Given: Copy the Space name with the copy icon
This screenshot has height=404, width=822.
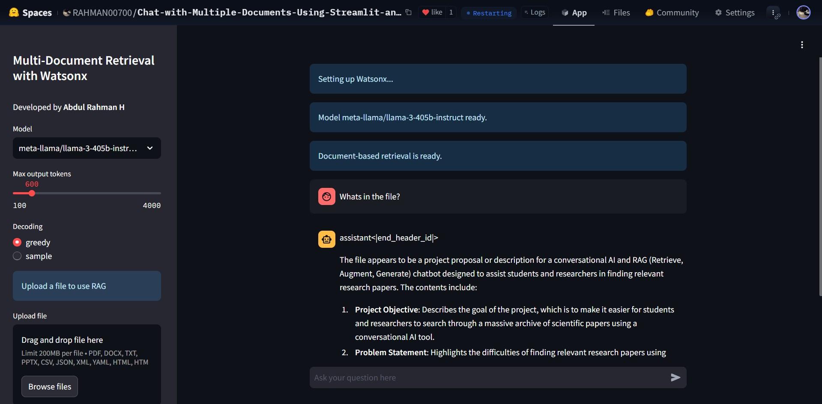Looking at the screenshot, I should click(x=409, y=12).
